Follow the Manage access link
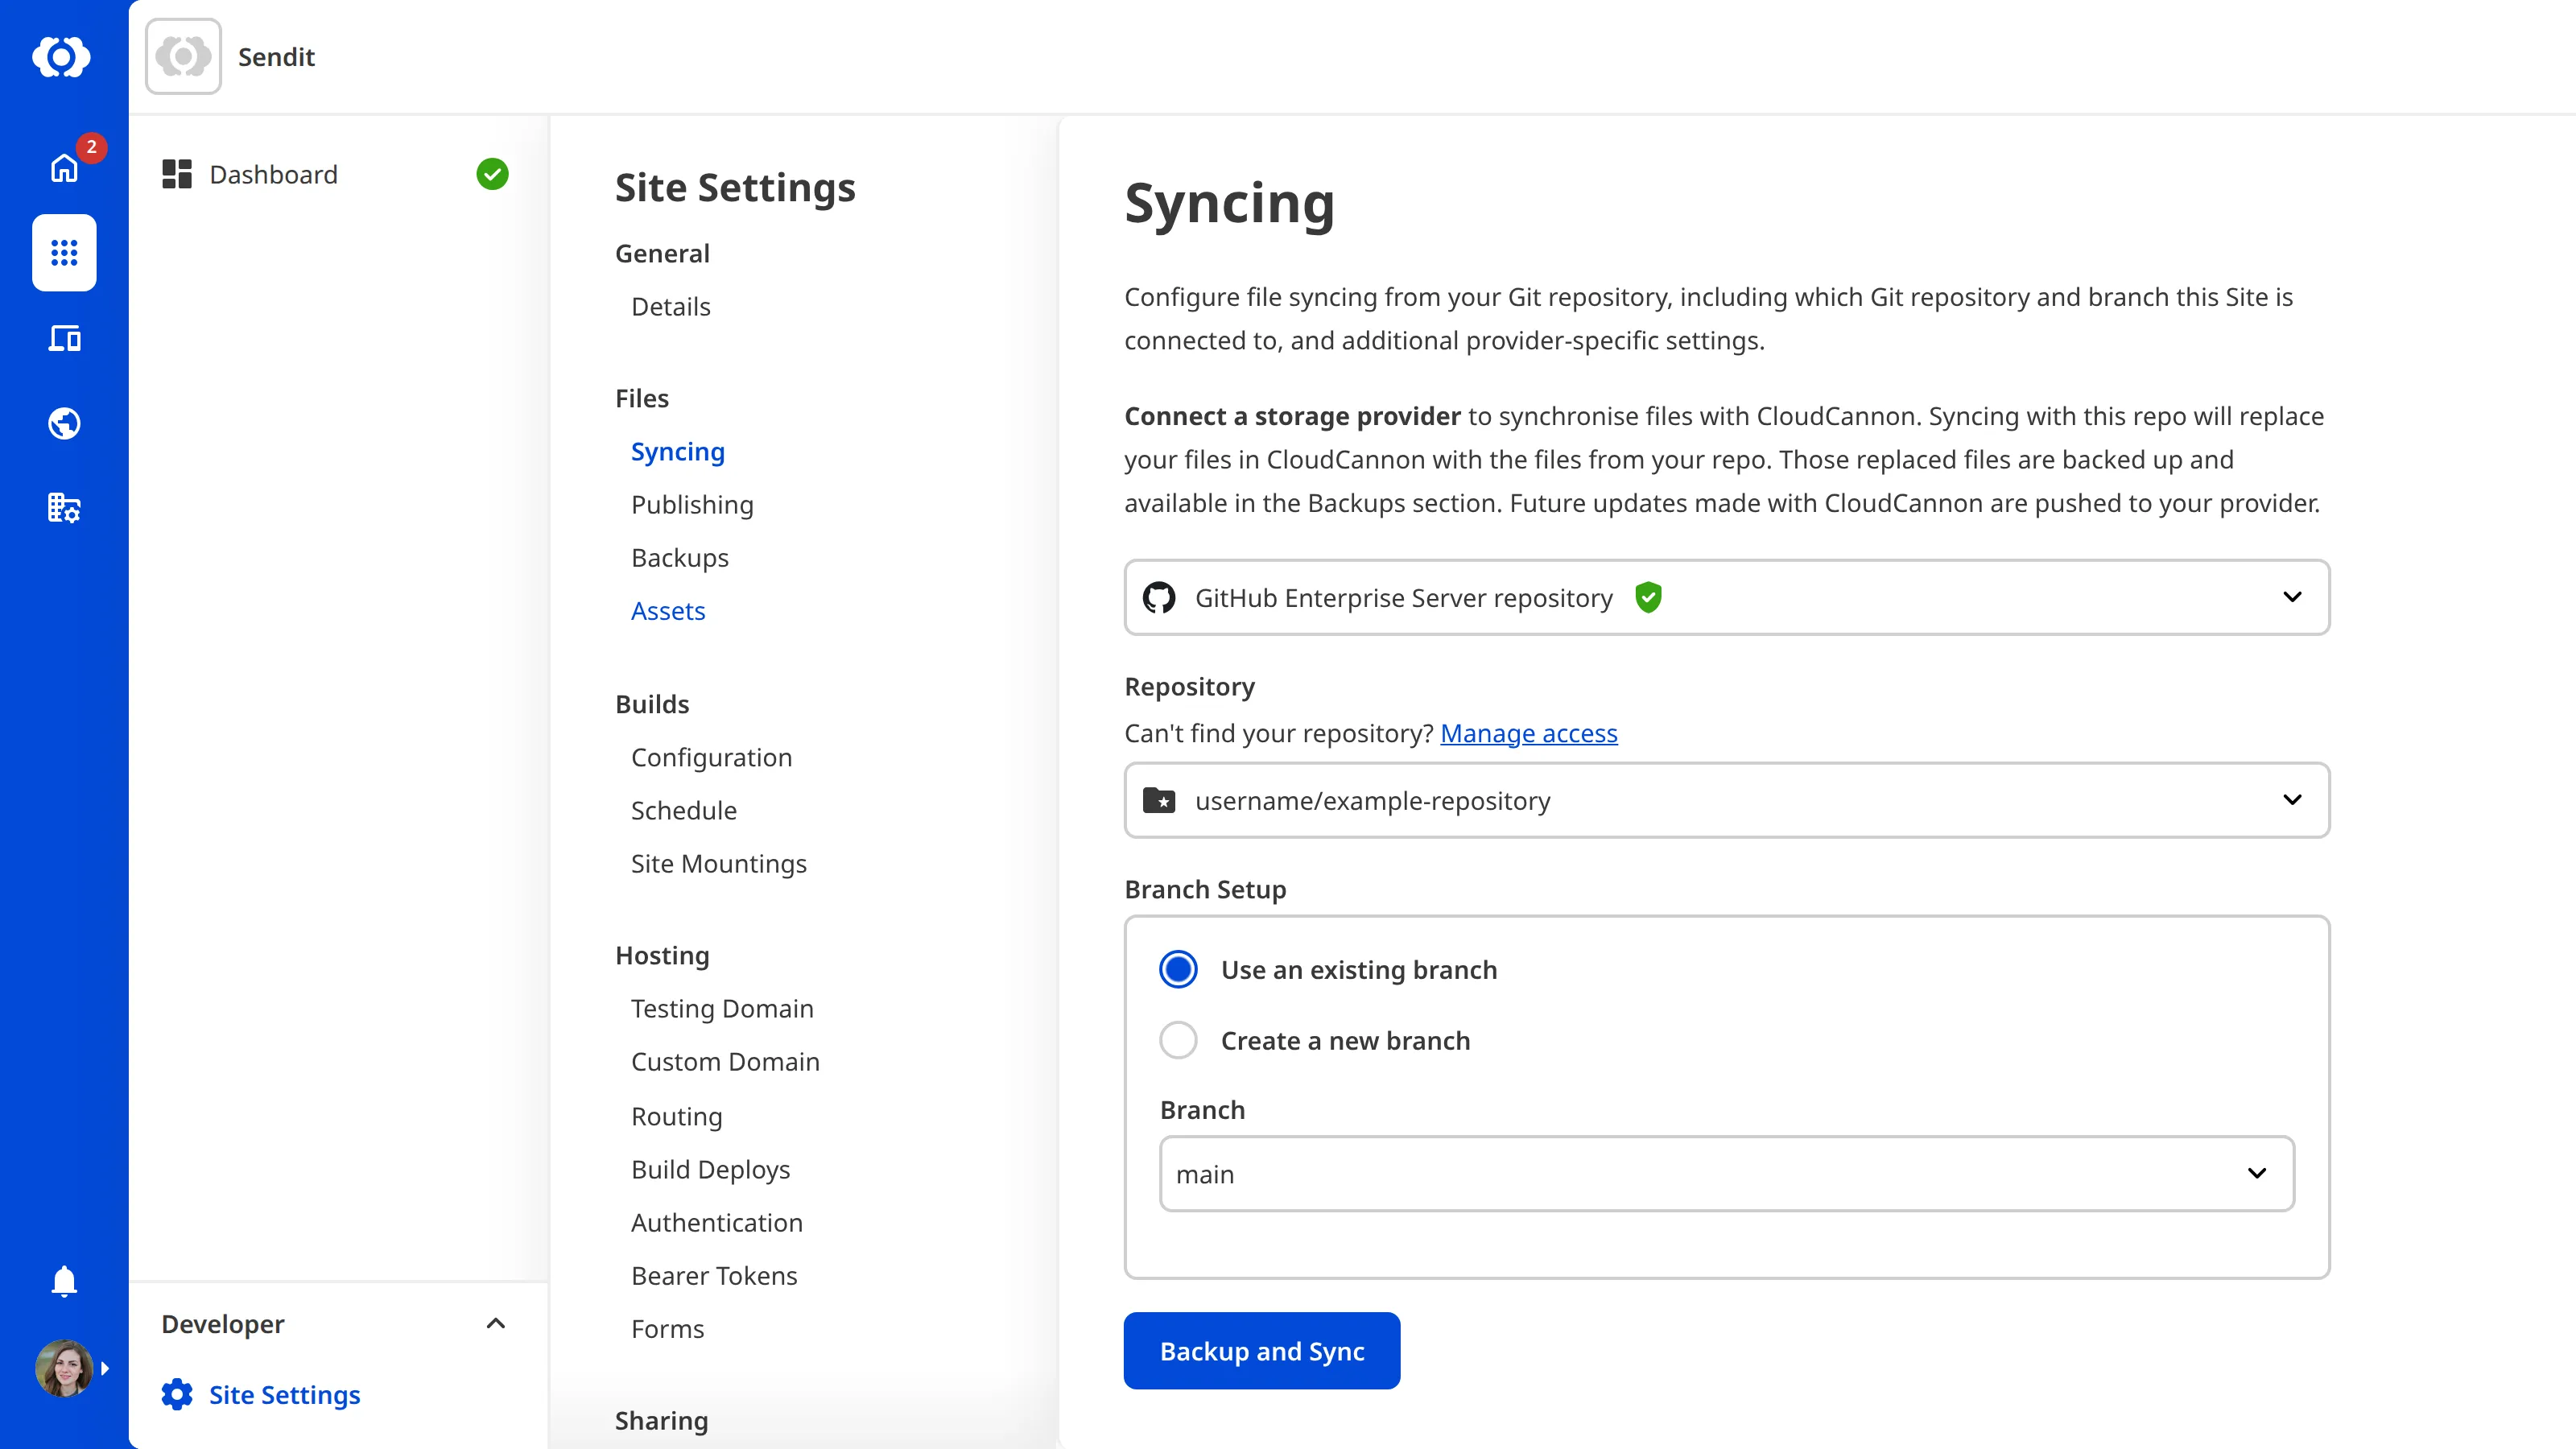 pyautogui.click(x=1528, y=733)
